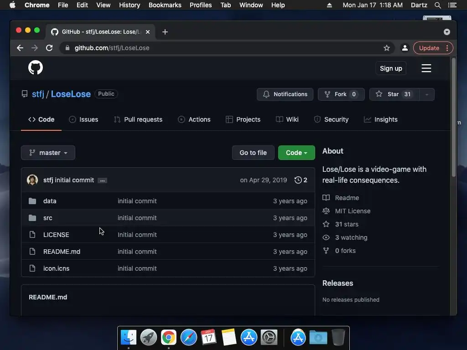View commit history clock icon with 2
467x350 pixels.
[301, 180]
